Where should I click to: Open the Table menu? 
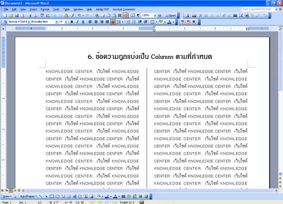(x=66, y=9)
